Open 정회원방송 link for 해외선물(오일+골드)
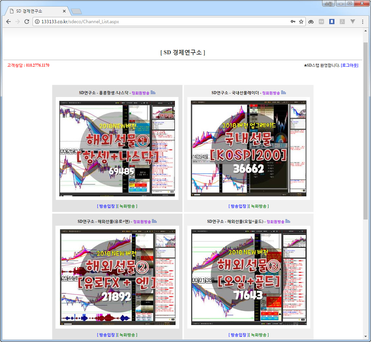371x342 pixels. 275,221
